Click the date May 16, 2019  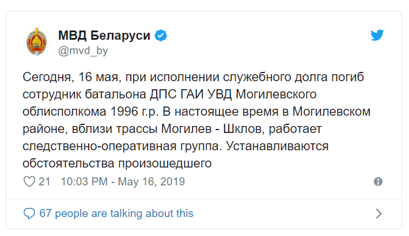(152, 181)
